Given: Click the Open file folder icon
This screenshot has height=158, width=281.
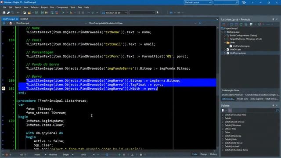Looking at the screenshot, I should coord(29,13).
